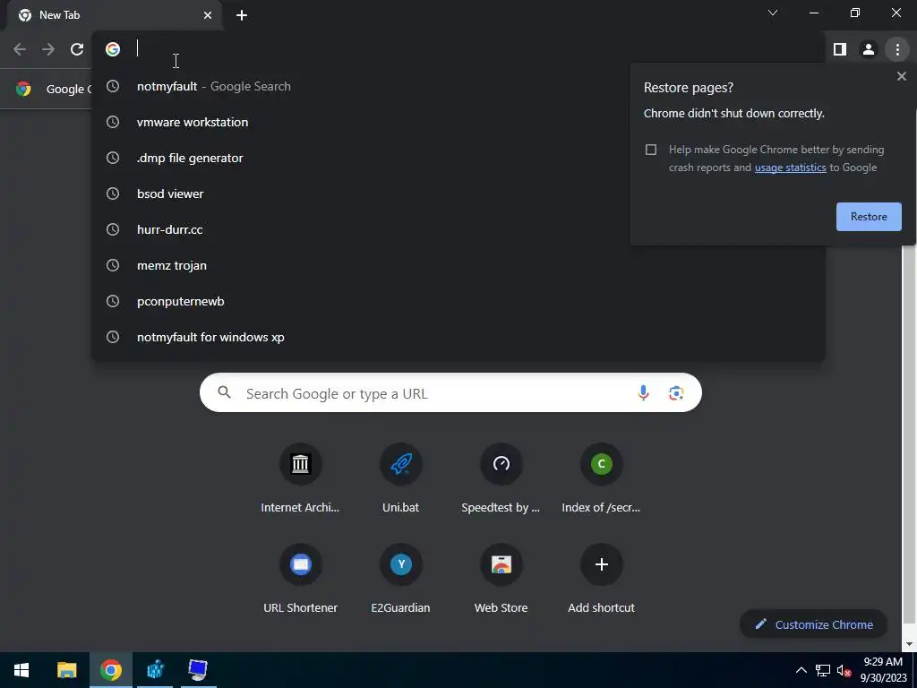Show hidden system tray icons
Image resolution: width=917 pixels, height=688 pixels.
click(801, 670)
